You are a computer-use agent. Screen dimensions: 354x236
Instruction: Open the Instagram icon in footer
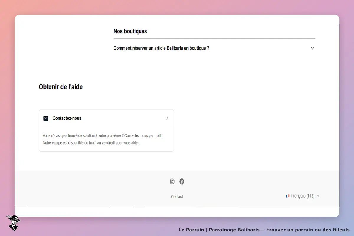(x=172, y=182)
